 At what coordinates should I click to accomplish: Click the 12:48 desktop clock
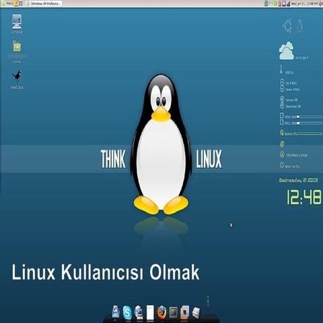coord(304,197)
